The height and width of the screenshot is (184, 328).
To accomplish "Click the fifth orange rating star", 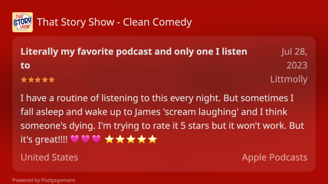I will (52, 80).
